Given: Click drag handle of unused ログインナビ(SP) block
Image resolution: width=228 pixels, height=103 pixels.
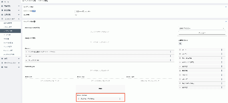Looking at the screenshot, I should click(180, 62).
